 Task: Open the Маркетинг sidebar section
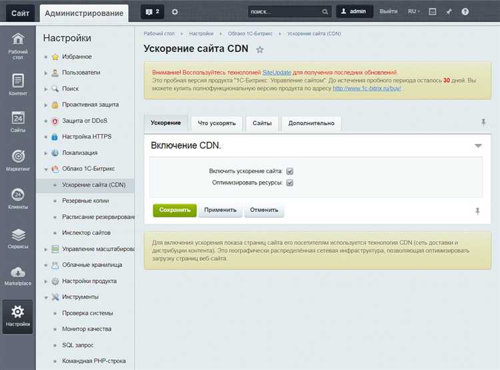tap(18, 160)
